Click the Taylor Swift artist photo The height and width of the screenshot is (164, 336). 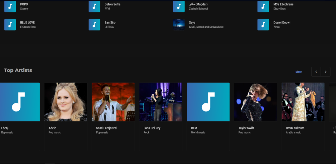[x=256, y=102]
